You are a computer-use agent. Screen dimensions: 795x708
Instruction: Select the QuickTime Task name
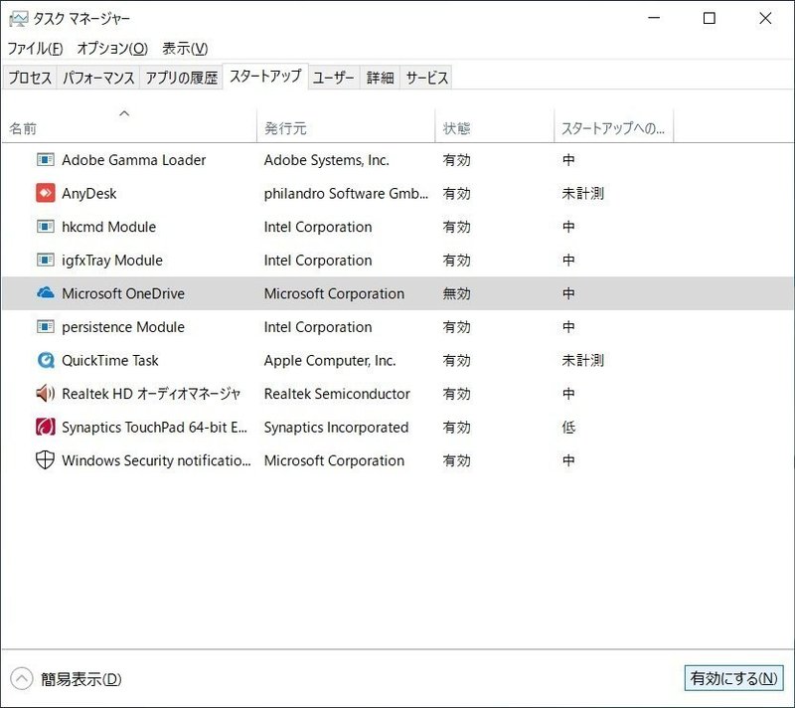(110, 361)
